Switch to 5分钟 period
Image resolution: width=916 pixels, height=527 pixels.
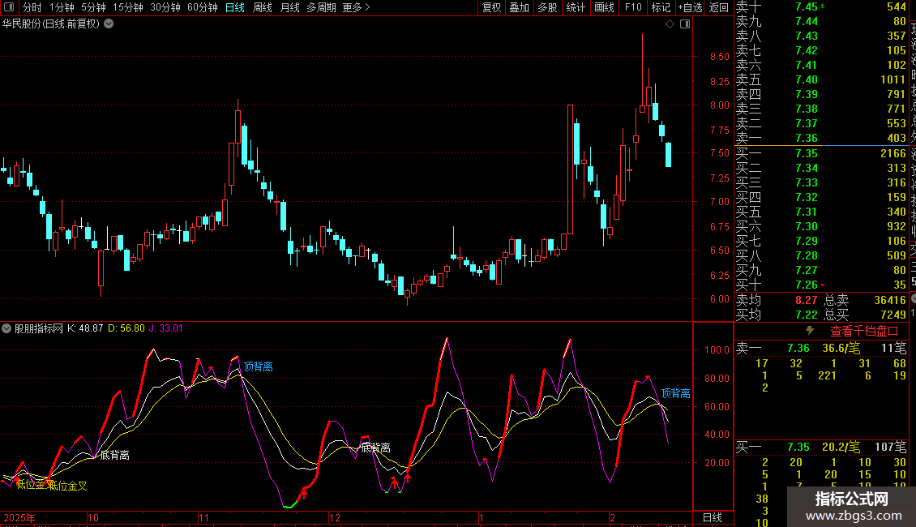pyautogui.click(x=93, y=7)
